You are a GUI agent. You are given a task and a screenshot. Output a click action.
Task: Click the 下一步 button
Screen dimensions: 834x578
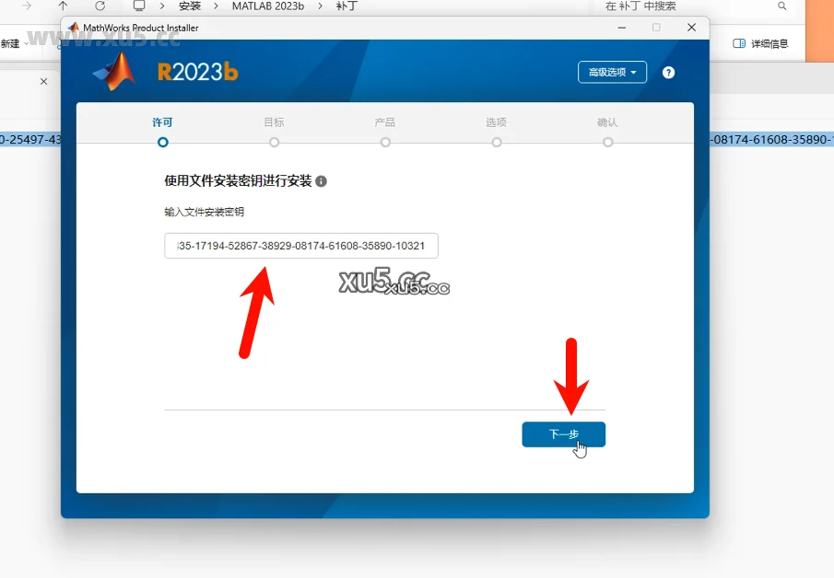(563, 433)
